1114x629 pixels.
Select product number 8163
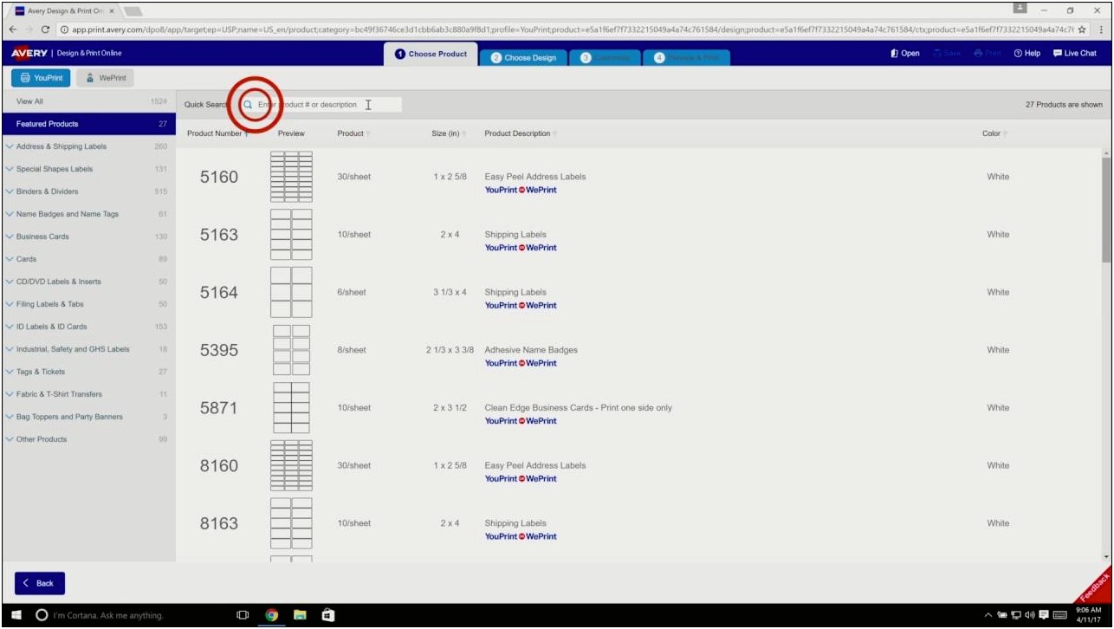(218, 523)
